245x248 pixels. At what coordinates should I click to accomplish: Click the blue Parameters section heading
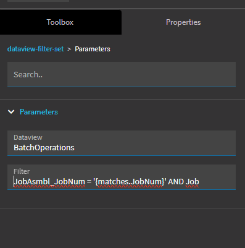tap(39, 112)
